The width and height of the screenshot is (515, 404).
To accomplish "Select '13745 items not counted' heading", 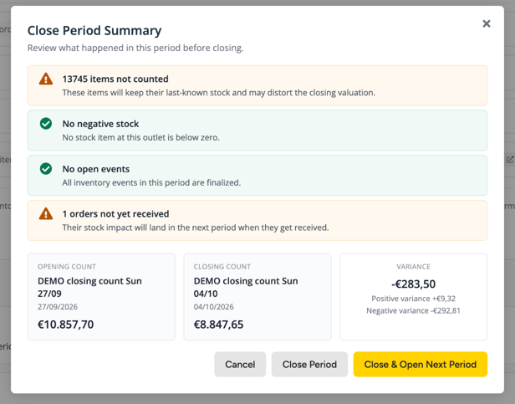I will pyautogui.click(x=115, y=79).
